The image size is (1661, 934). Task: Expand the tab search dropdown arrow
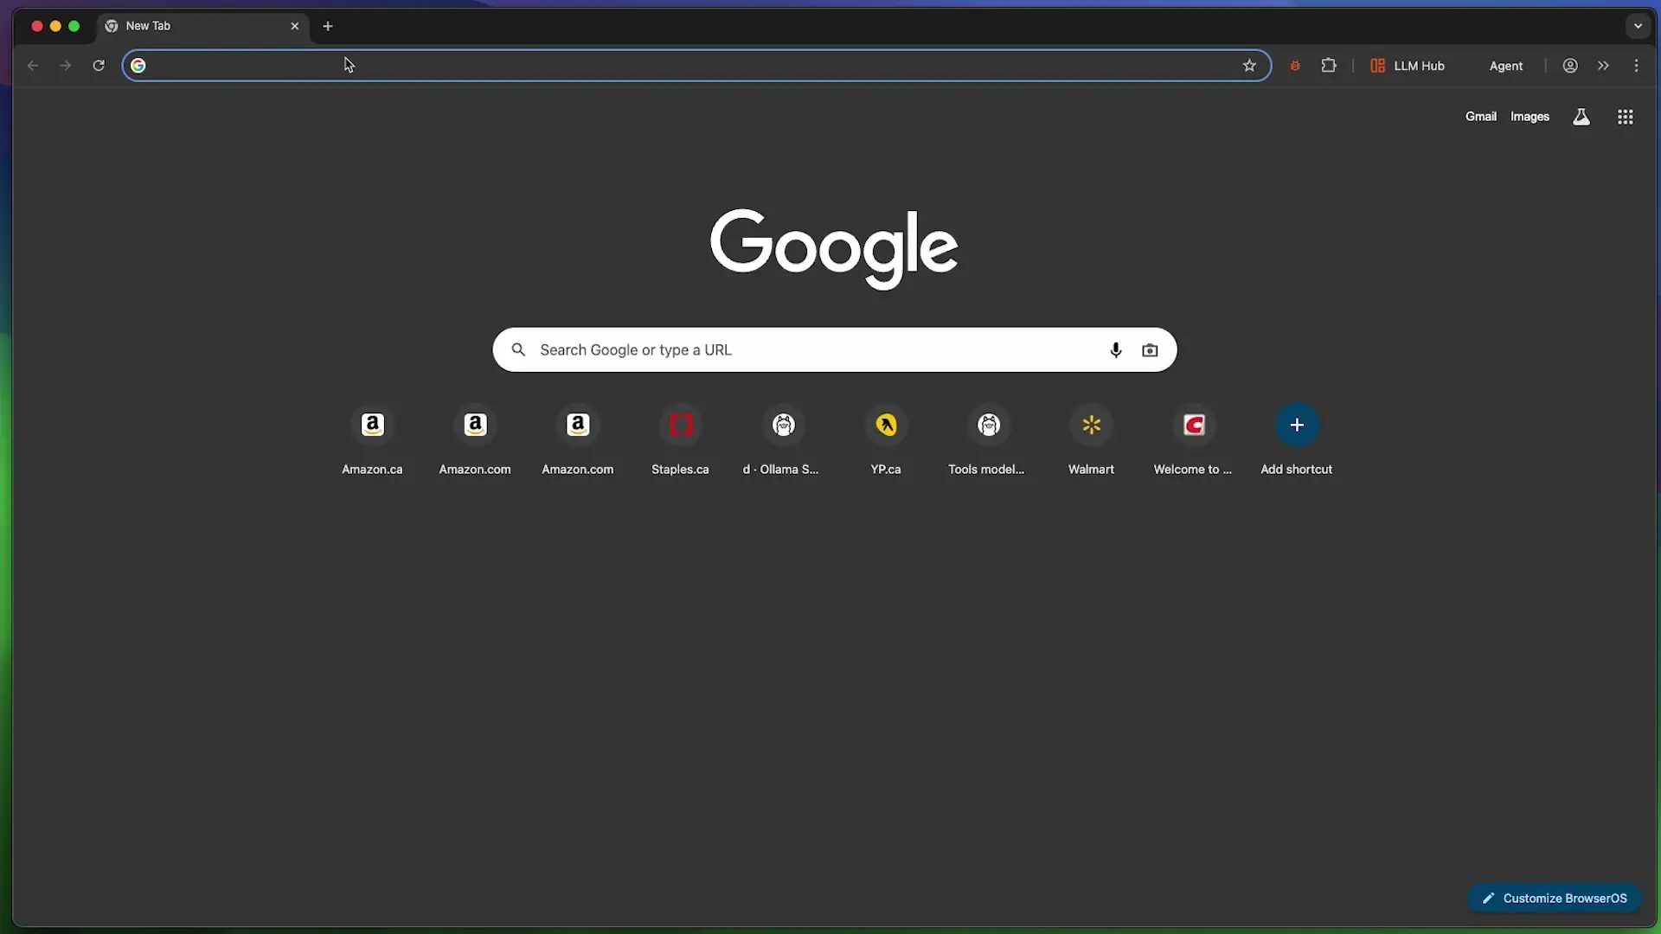[1638, 26]
